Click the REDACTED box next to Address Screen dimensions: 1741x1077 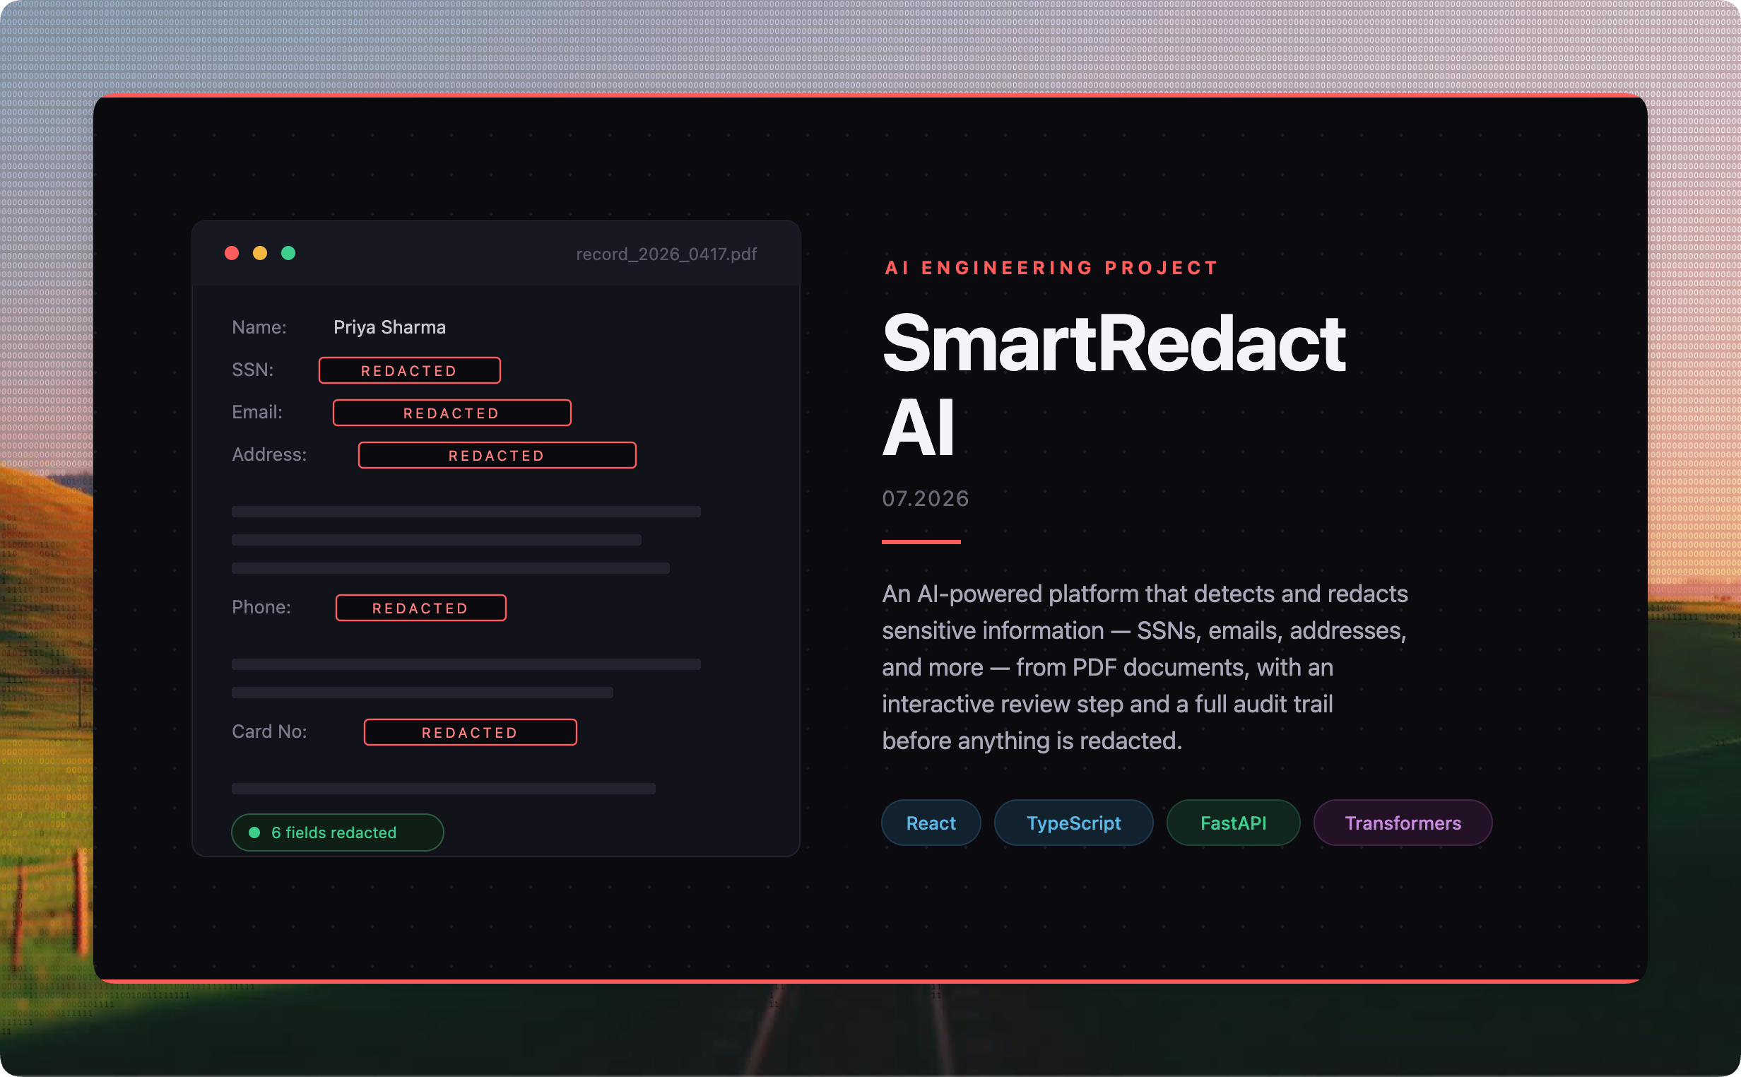[x=497, y=455]
